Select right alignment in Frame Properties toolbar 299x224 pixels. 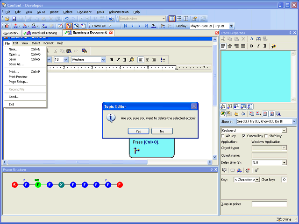click(x=236, y=46)
